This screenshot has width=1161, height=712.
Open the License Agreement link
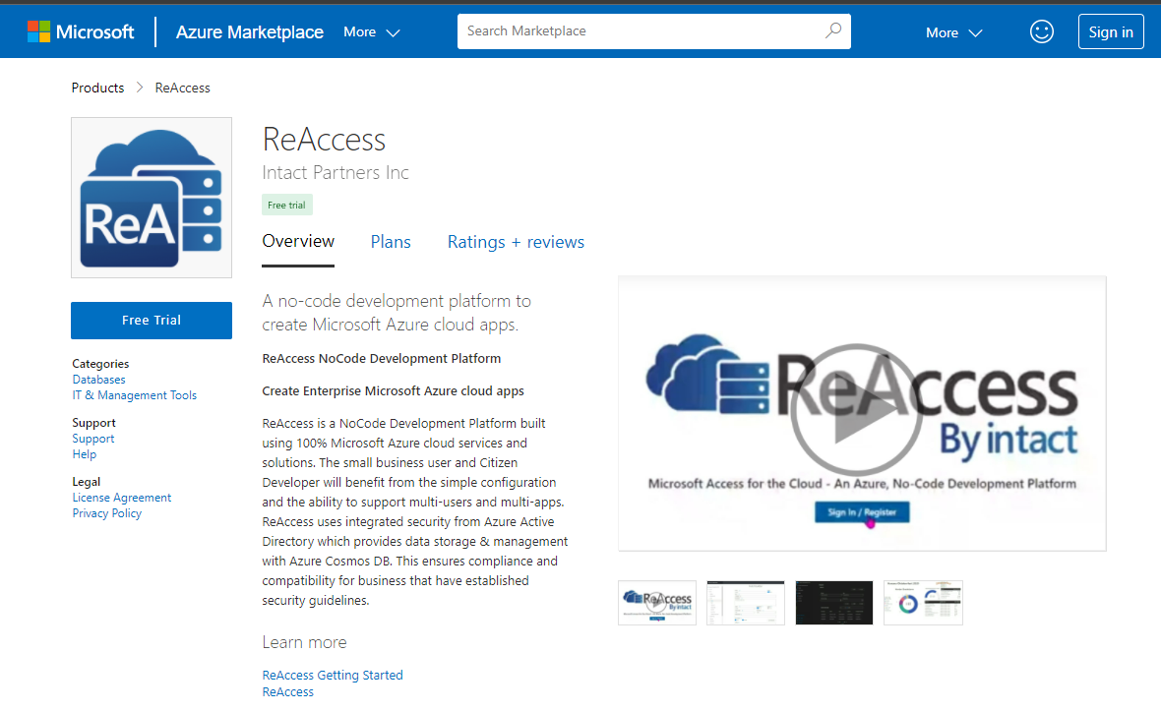point(121,497)
